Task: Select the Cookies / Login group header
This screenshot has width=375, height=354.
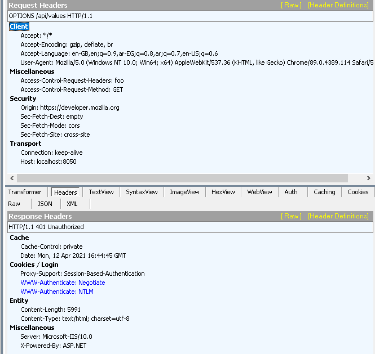Action: [34, 265]
